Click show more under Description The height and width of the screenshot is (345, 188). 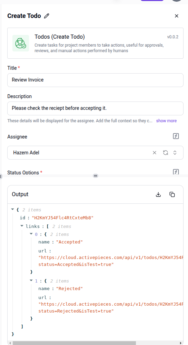166,121
